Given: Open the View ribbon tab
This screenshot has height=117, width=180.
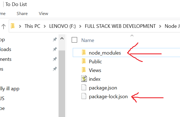Looking at the screenshot, I should coord(43,14).
